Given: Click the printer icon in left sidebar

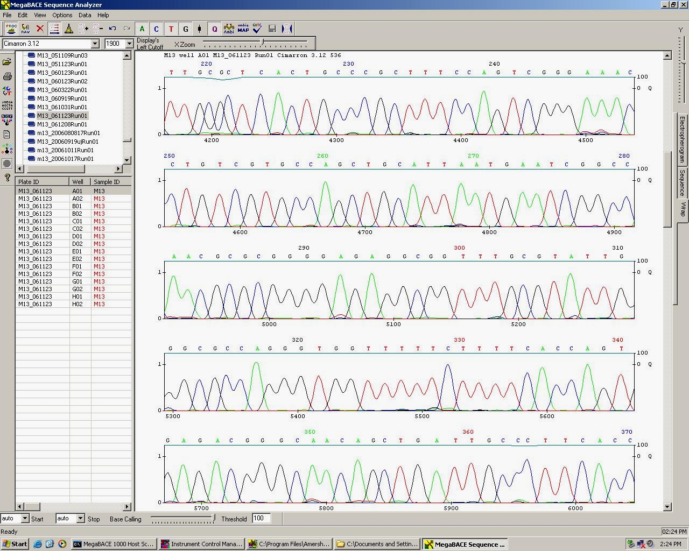Looking at the screenshot, I should click(x=7, y=76).
